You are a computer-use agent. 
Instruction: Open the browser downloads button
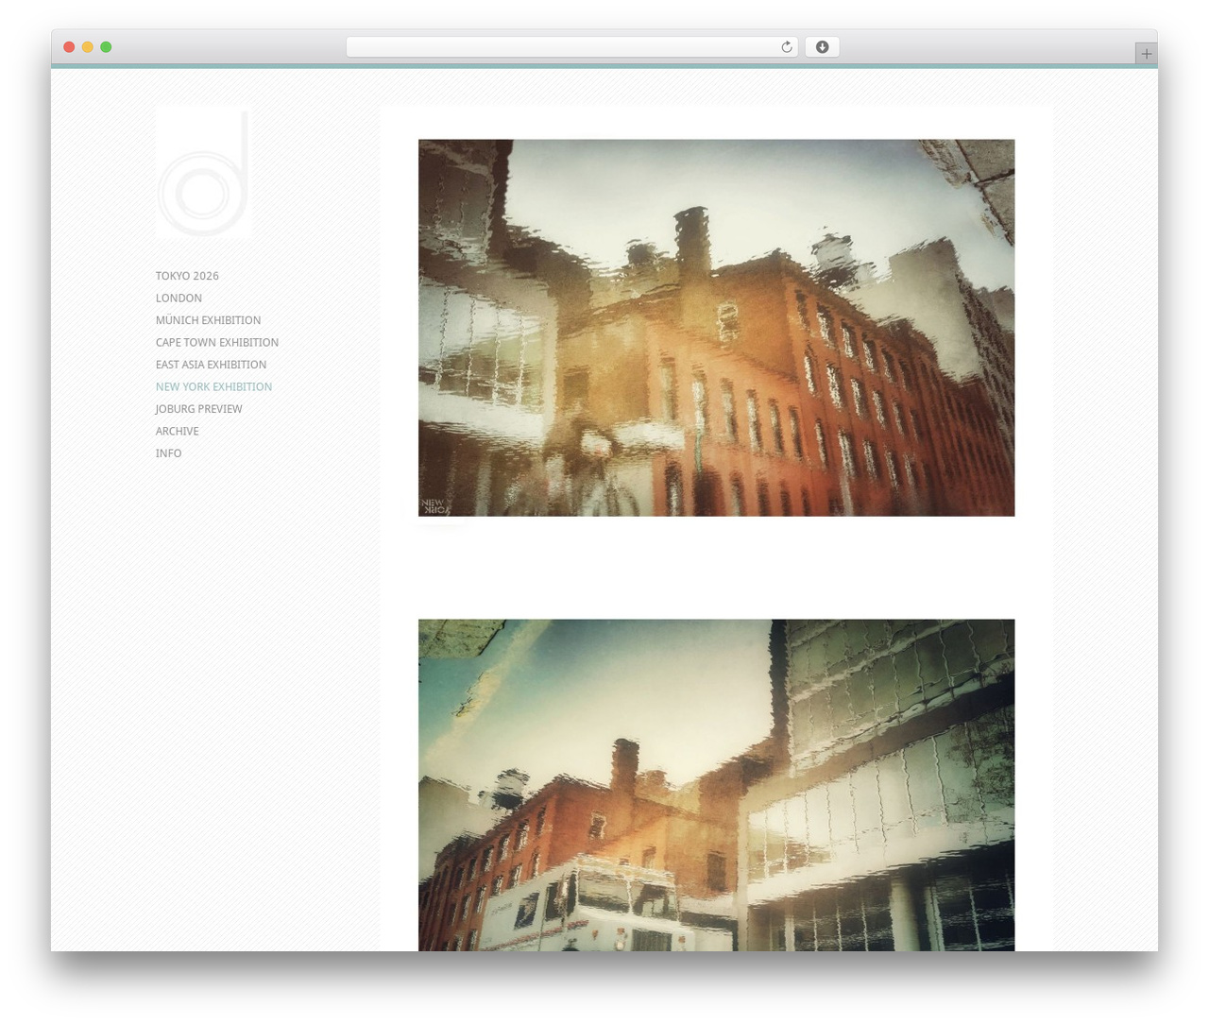822,47
